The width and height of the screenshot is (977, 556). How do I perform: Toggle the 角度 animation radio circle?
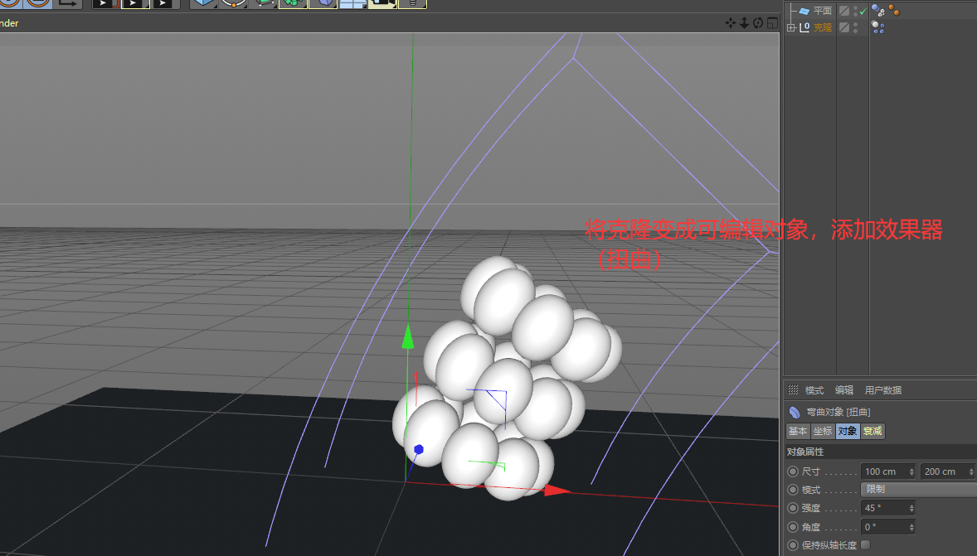tap(793, 527)
